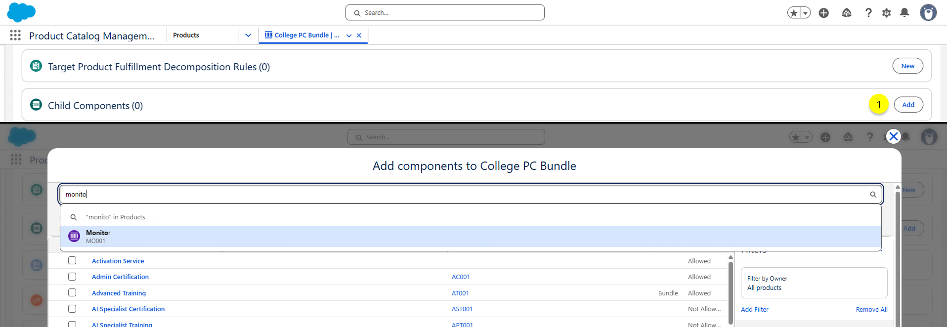The image size is (947, 327).
Task: Tick the Admin Certification row checkbox
Action: [72, 277]
